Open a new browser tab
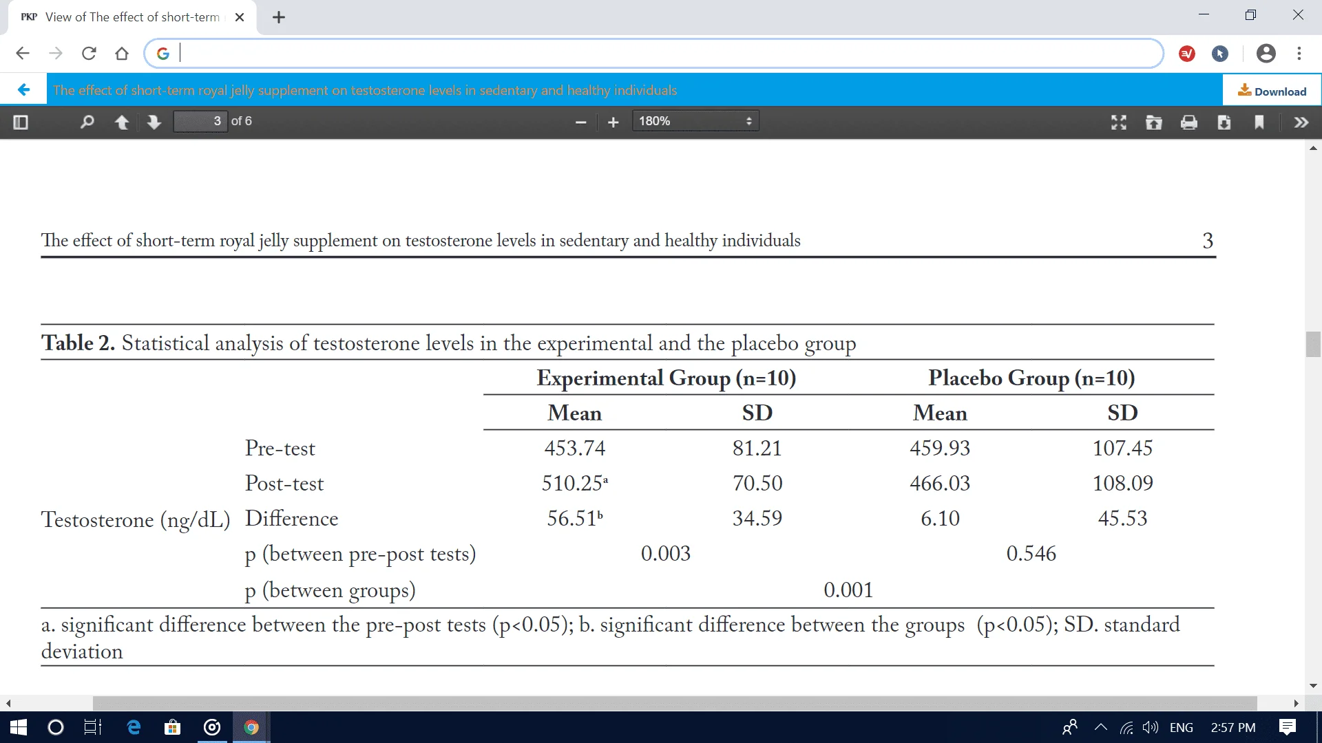The height and width of the screenshot is (743, 1322). (279, 17)
